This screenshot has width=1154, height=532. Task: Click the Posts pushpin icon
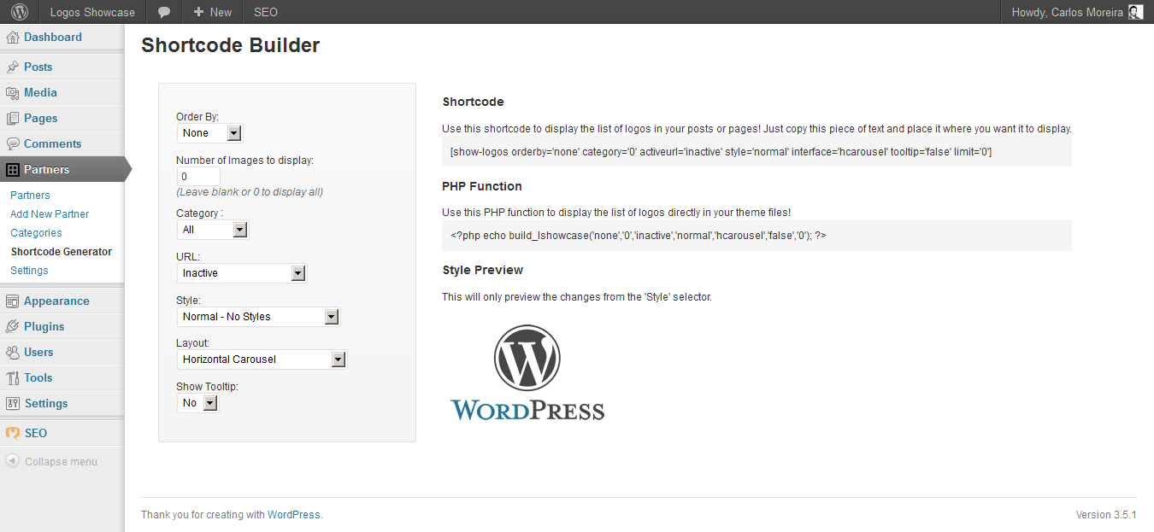pos(12,67)
